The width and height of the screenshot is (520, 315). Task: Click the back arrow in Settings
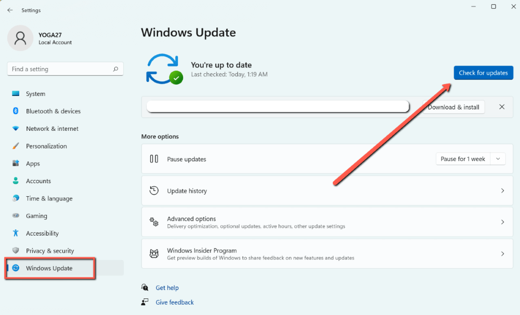pos(10,10)
